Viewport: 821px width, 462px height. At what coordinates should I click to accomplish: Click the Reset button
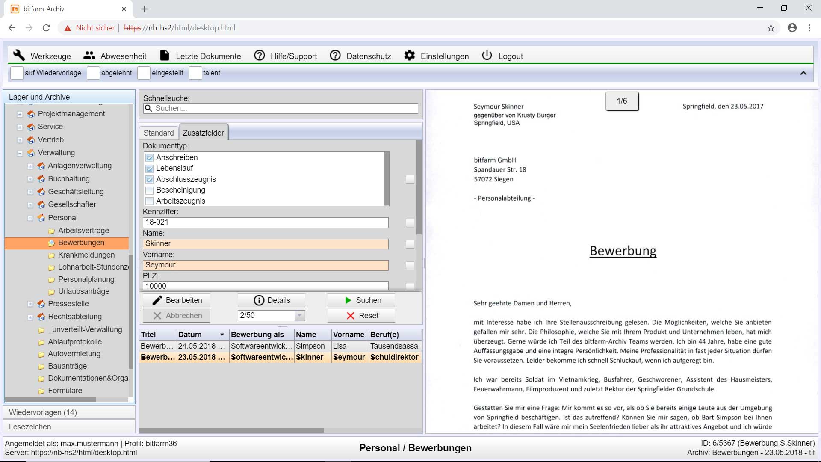point(361,316)
